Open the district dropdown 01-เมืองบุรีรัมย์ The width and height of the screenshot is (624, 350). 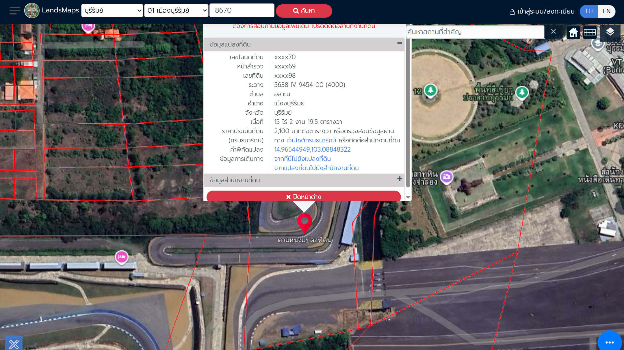[176, 11]
